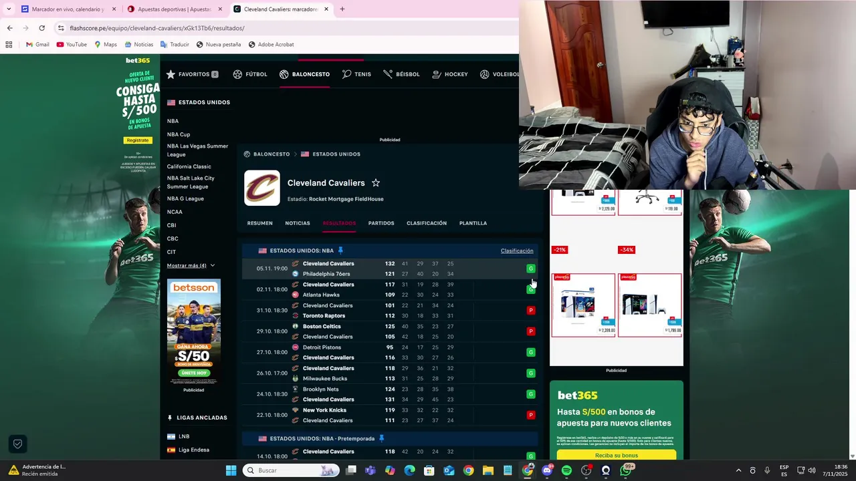Open NBA Las Vegas Summer League

(197, 150)
